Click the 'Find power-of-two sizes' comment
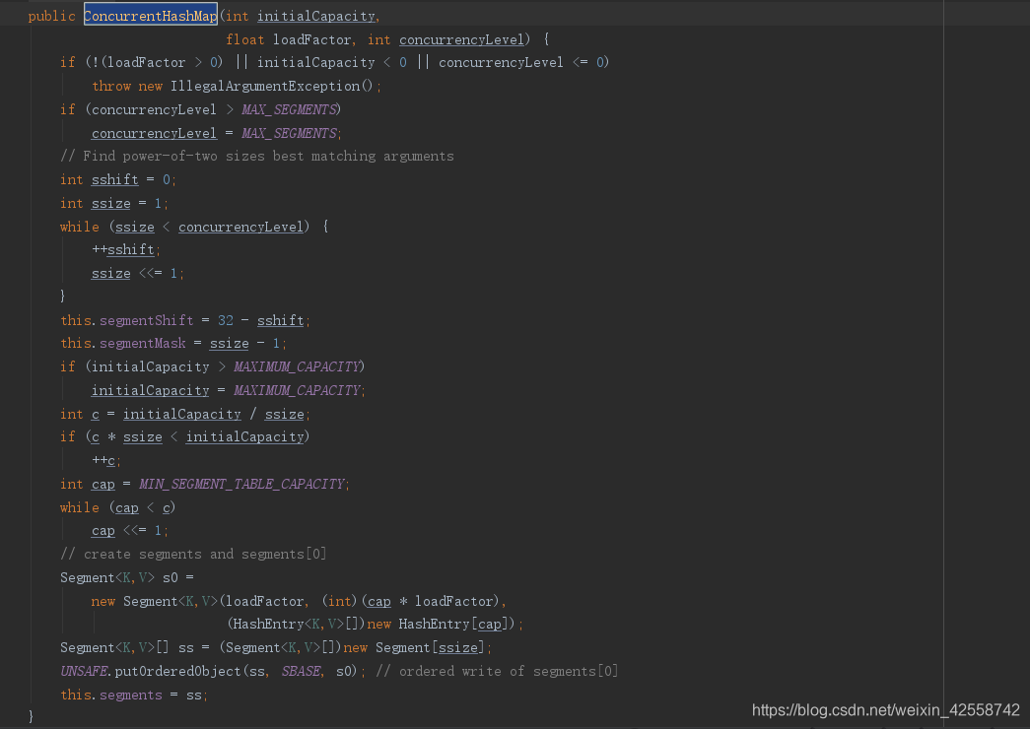The height and width of the screenshot is (729, 1030). pyautogui.click(x=257, y=157)
